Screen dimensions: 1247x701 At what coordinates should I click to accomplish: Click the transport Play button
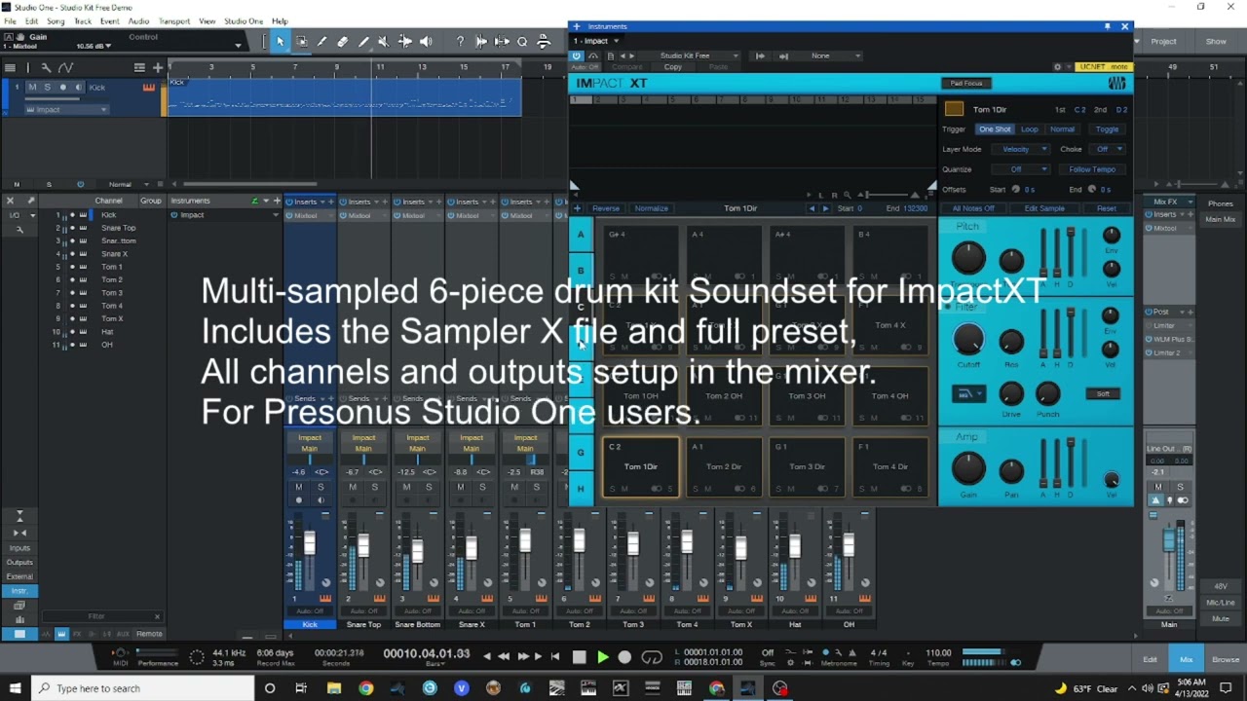(602, 657)
